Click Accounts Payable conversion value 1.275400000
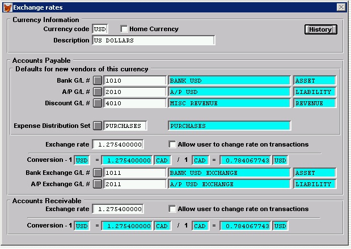 pyautogui.click(x=127, y=160)
